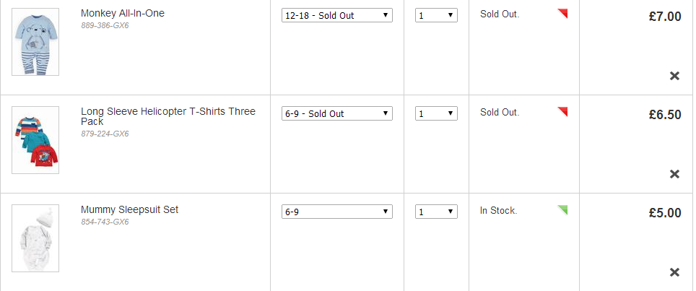
Task: Remove Monkey All-In-One from basket
Action: tap(674, 76)
